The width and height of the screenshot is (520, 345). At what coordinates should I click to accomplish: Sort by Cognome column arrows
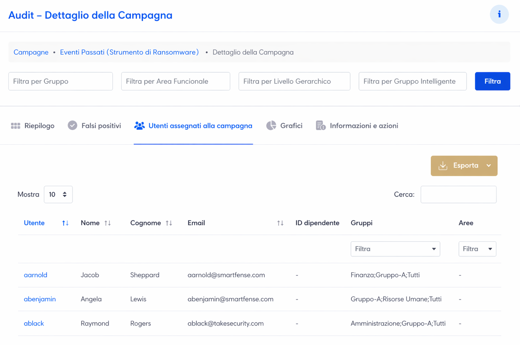[x=169, y=223]
